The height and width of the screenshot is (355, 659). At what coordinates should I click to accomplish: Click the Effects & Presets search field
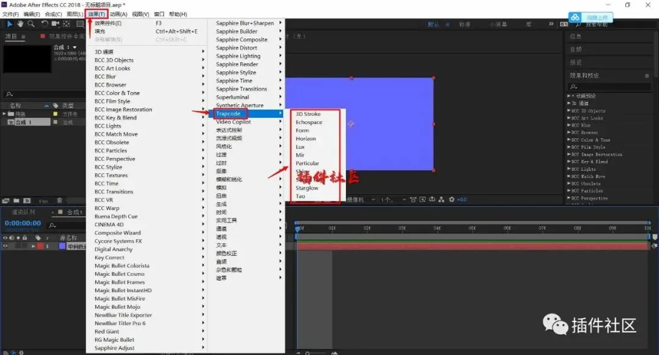coord(610,87)
